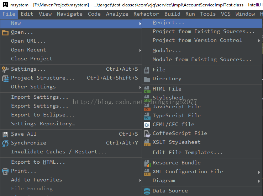Image resolution: width=263 pixels, height=196 pixels.
Task: Select Invalidate Caches / Restart...
Action: point(71,152)
